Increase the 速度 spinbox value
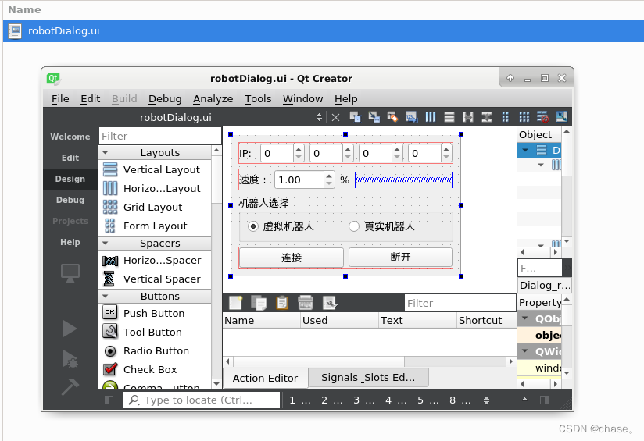Image resolution: width=644 pixels, height=441 pixels. [329, 176]
